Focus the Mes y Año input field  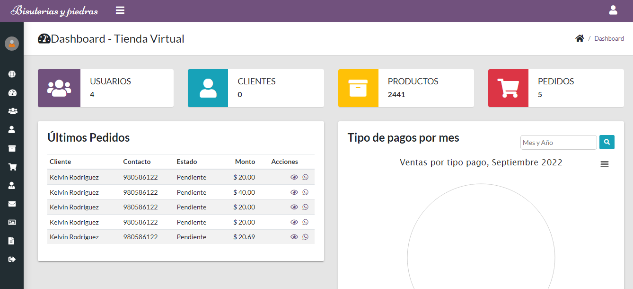pyautogui.click(x=559, y=142)
